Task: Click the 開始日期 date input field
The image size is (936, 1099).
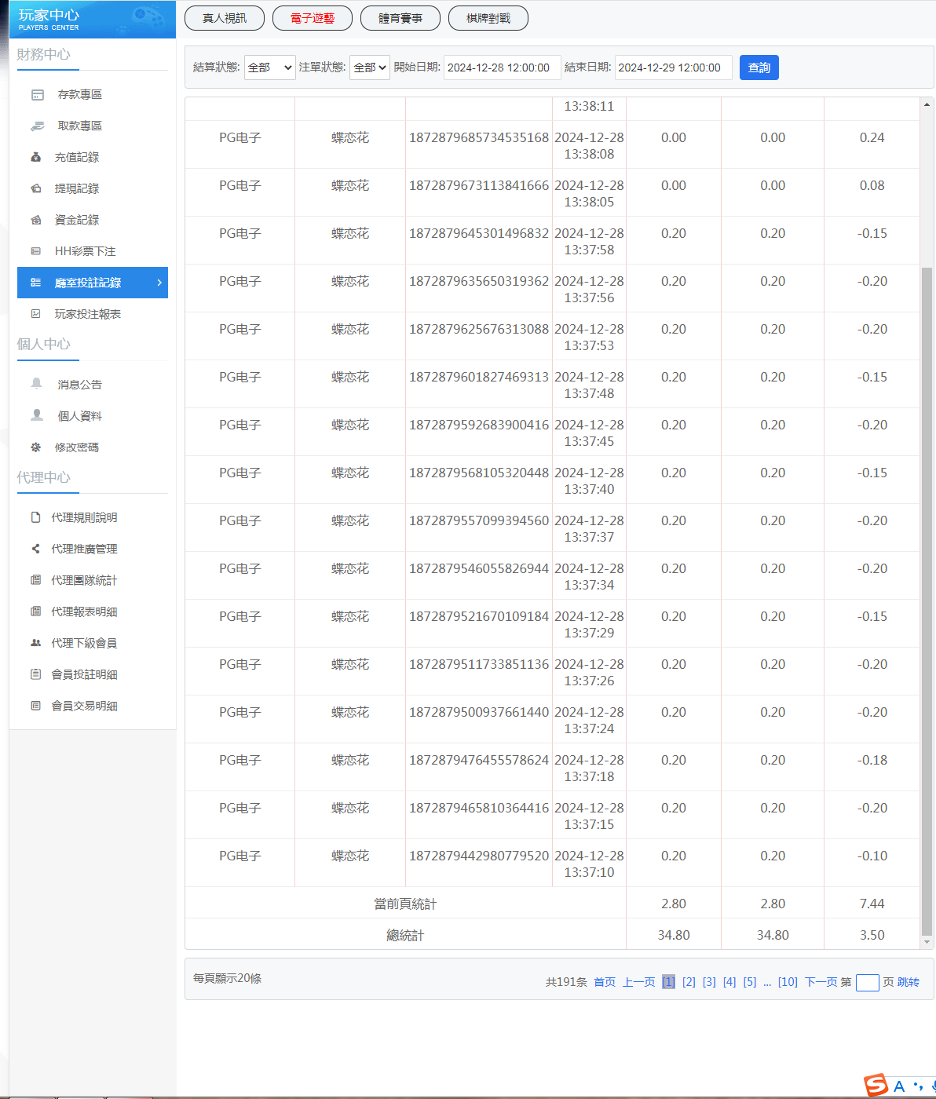Action: (502, 68)
